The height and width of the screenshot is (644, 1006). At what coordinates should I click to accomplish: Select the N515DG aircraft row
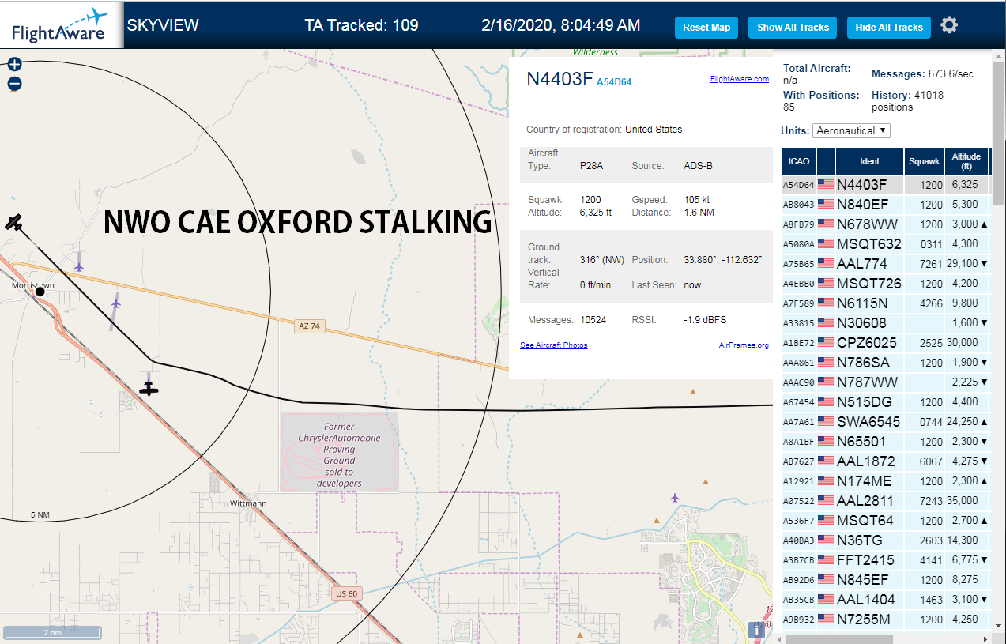[x=885, y=402]
